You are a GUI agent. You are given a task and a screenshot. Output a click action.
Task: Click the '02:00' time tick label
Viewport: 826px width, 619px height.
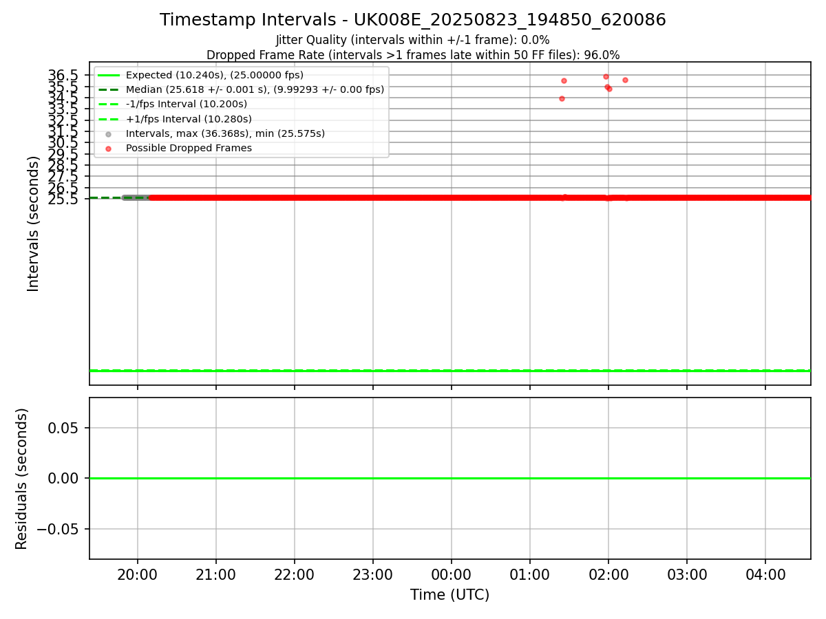click(608, 574)
